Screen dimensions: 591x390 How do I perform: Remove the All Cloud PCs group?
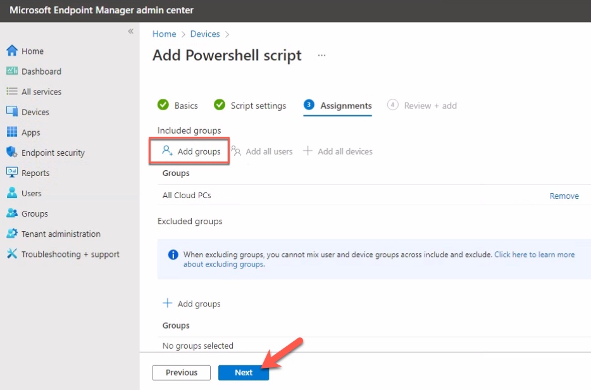point(564,196)
